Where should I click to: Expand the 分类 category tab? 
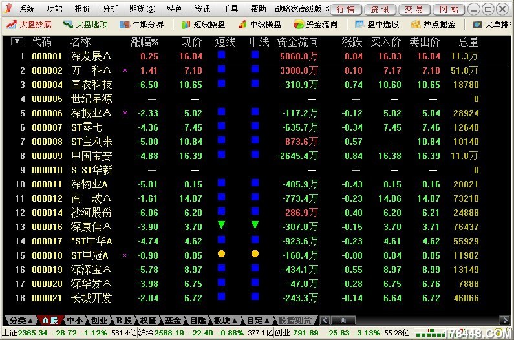coord(21,320)
